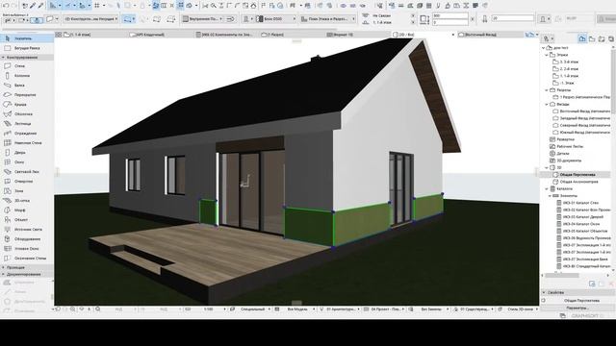The width and height of the screenshot is (616, 346).
Task: Select the Крыша (Roof) tool
Action: coord(27,105)
